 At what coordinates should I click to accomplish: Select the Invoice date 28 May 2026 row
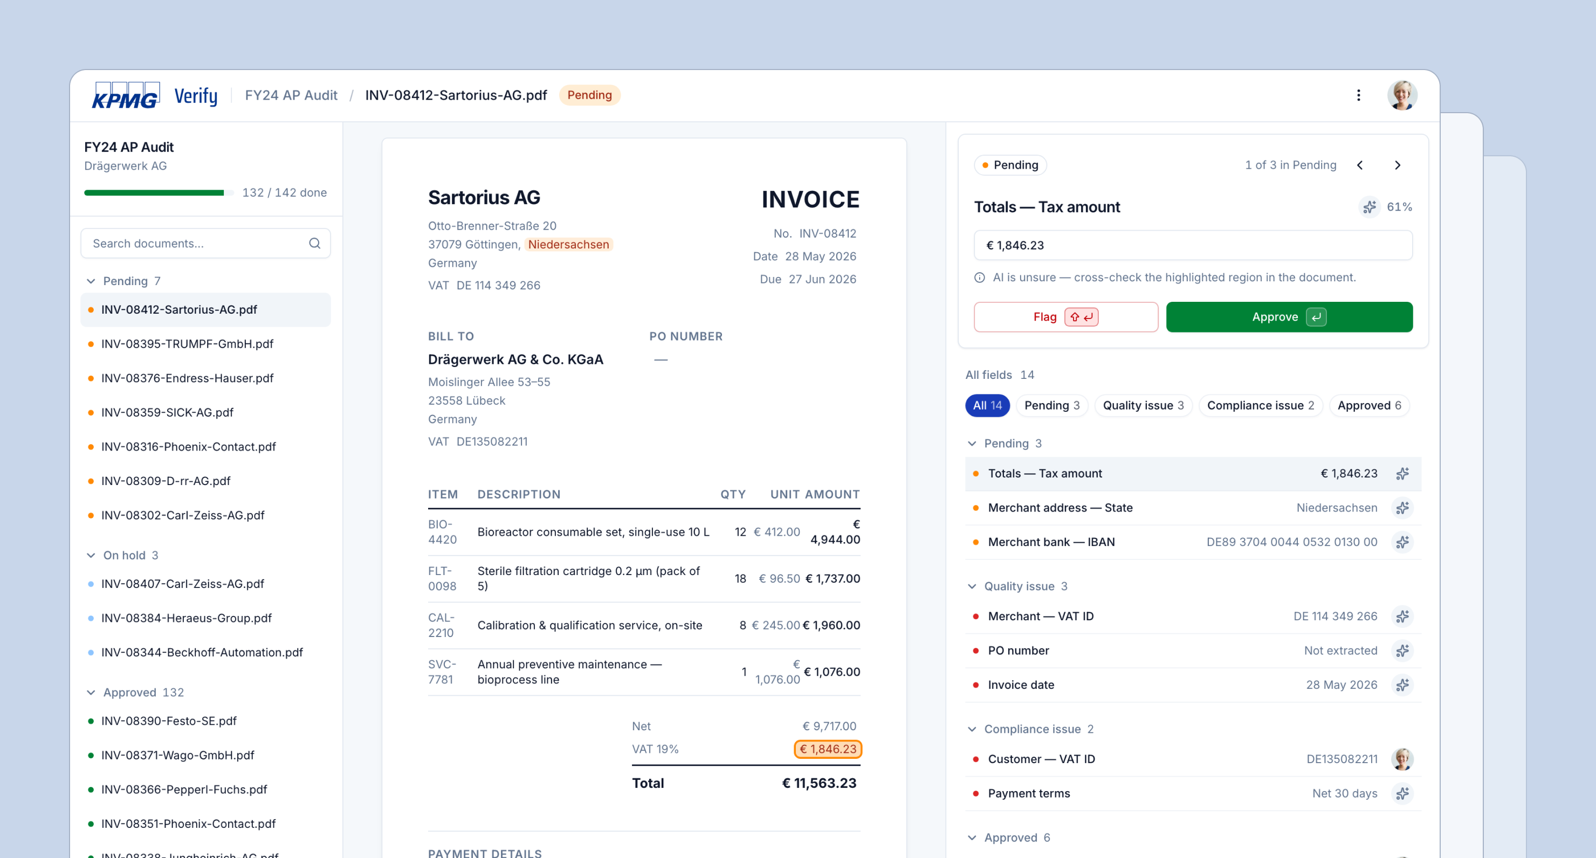(1193, 684)
